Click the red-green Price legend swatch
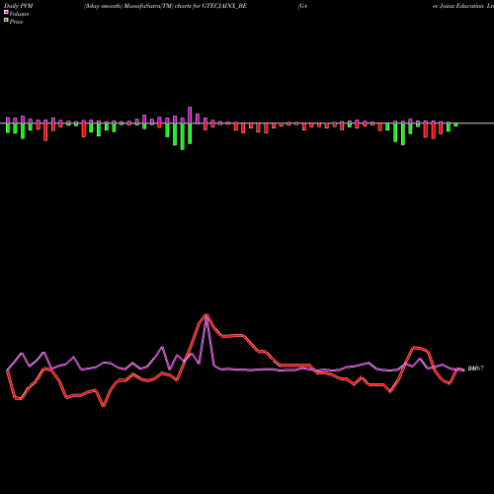This screenshot has height=494, width=494. pyautogui.click(x=6, y=21)
